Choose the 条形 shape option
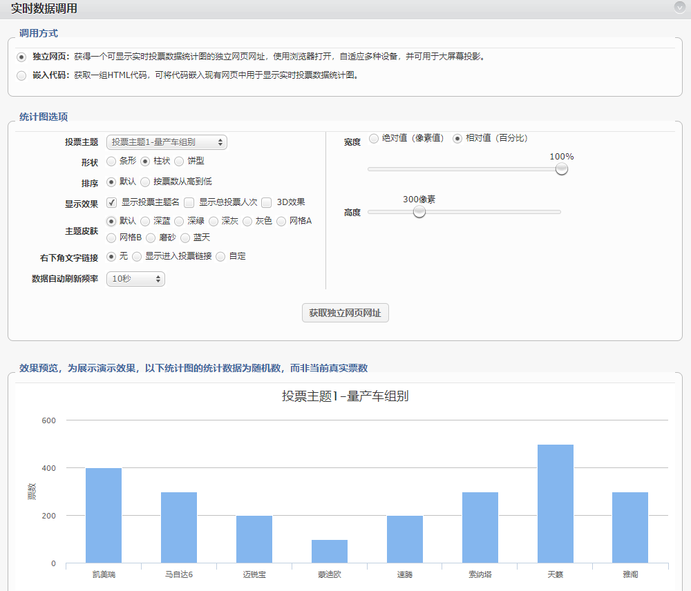 tap(111, 162)
